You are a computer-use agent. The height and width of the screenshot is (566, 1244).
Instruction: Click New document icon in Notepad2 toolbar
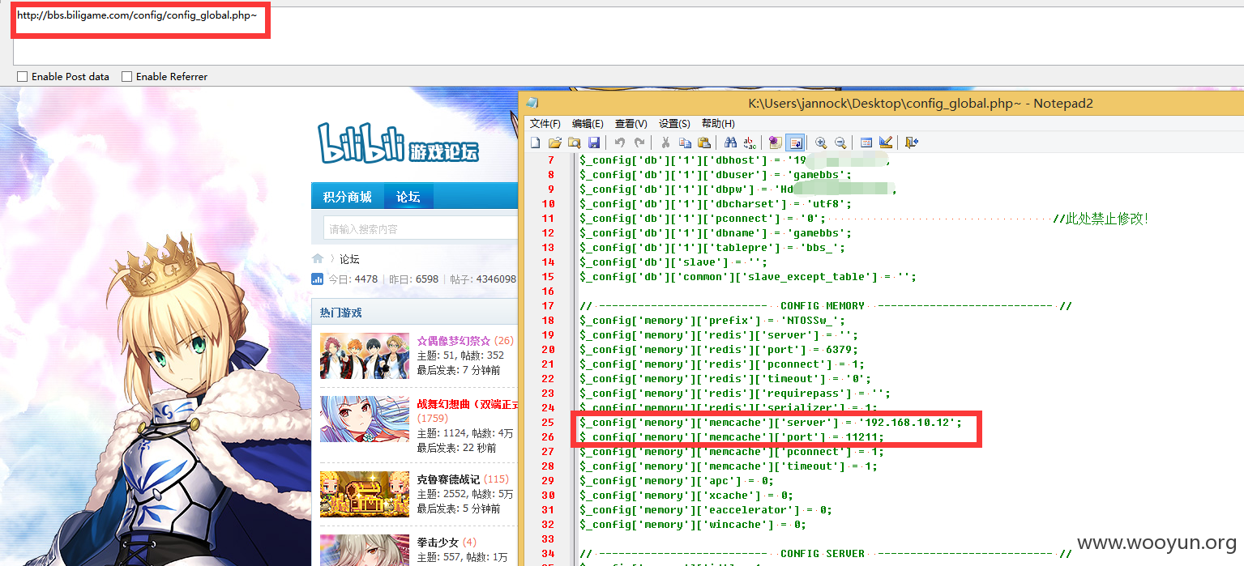tap(536, 143)
